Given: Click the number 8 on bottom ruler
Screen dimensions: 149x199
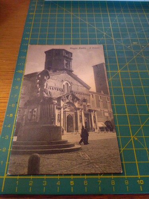Looking at the screenshot, I should [113, 183].
